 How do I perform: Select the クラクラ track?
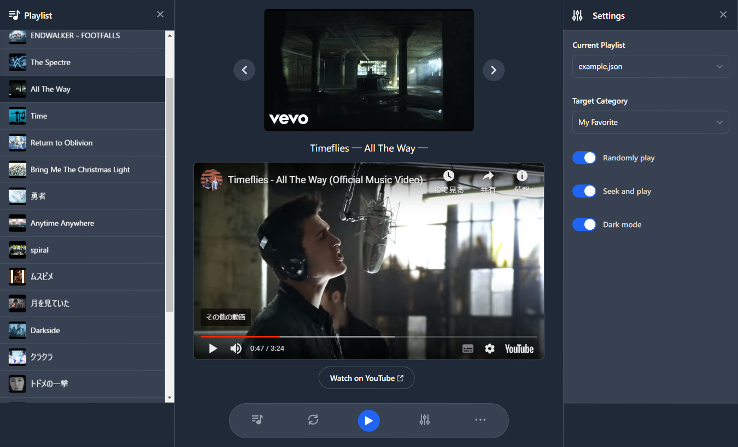click(x=83, y=357)
